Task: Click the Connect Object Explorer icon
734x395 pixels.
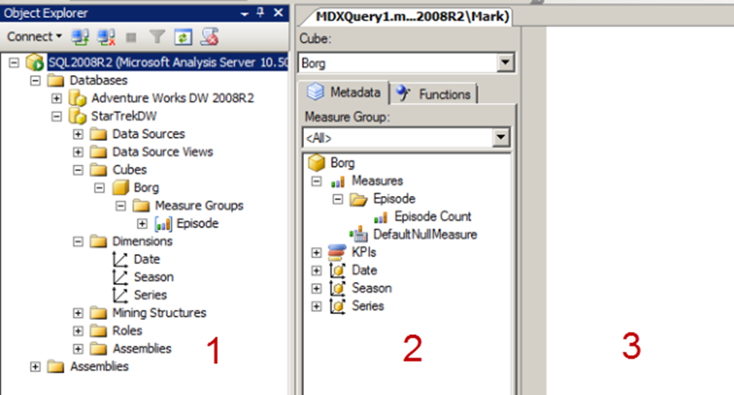Action: click(80, 36)
